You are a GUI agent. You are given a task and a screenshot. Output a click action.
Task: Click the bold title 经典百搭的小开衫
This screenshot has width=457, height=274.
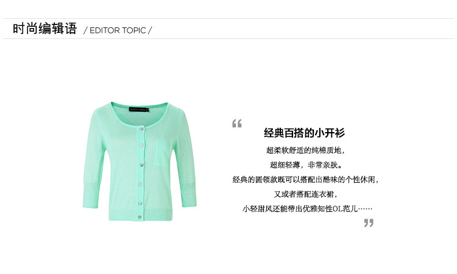coord(304,133)
